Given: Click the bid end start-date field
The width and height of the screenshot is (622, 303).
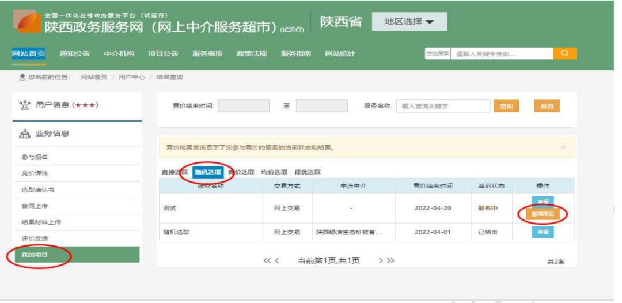Looking at the screenshot, I should (x=244, y=106).
